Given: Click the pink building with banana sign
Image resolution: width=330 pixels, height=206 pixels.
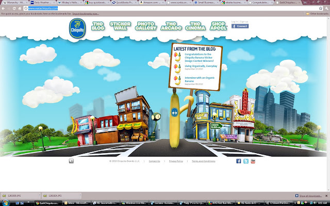Looking at the screenshot, I should click(x=84, y=130).
